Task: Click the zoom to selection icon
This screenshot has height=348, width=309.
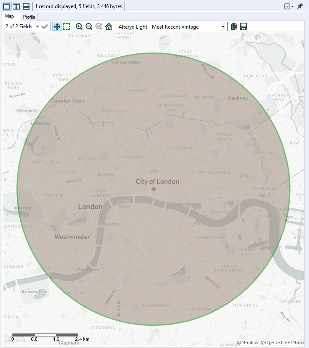Action: tap(99, 26)
